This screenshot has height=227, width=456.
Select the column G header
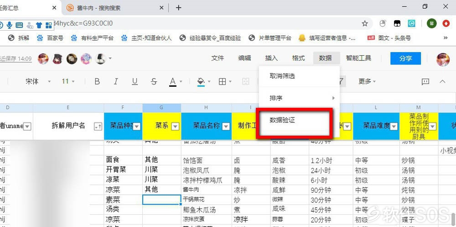[162, 108]
